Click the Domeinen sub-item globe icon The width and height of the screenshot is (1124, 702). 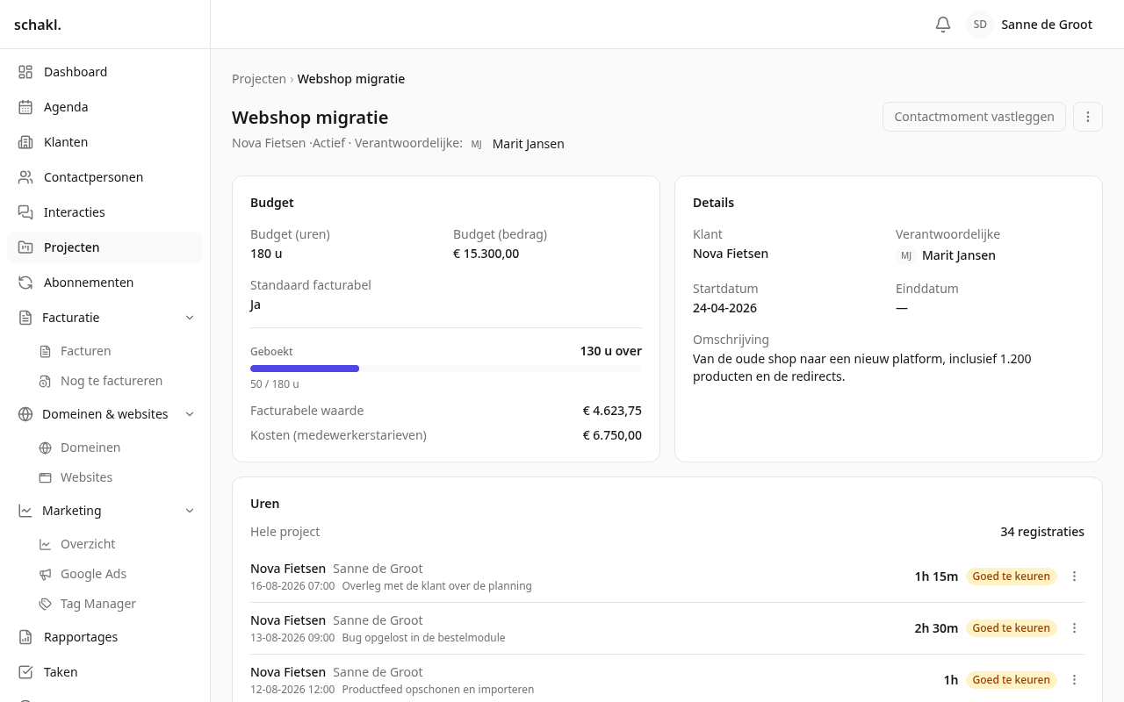45,448
